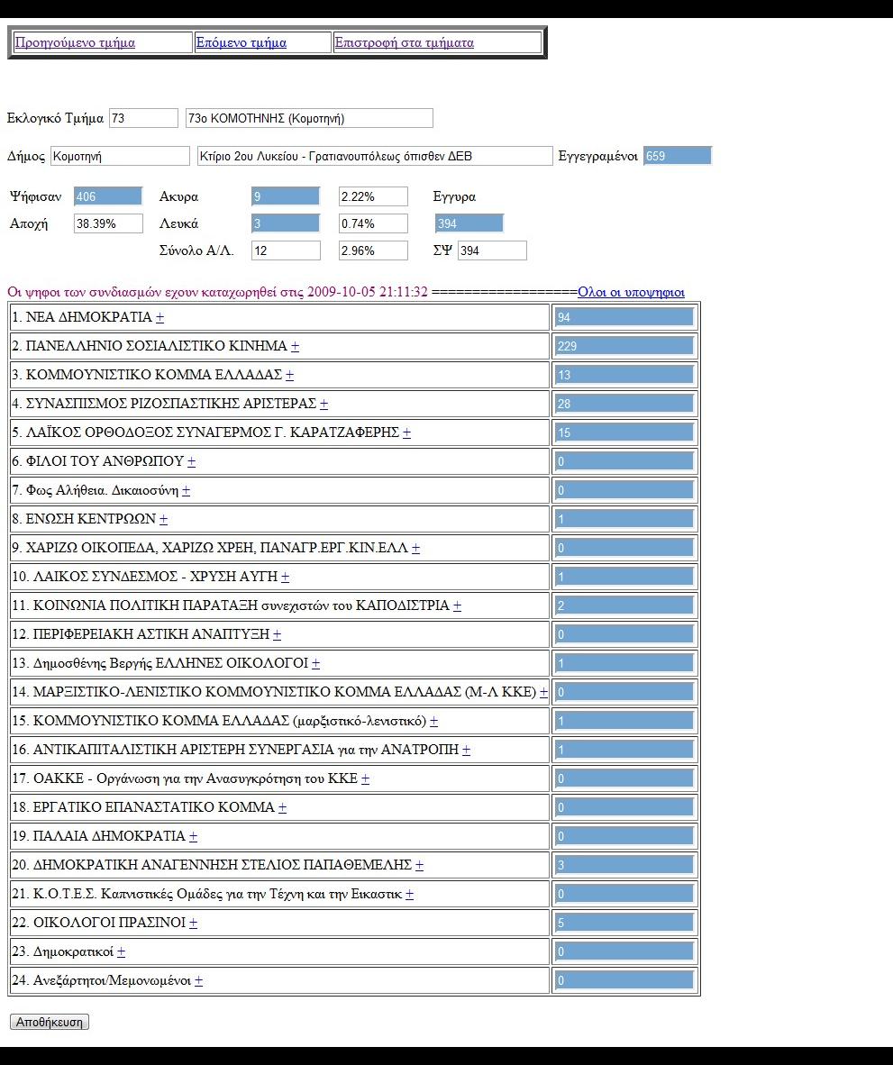893x1065 pixels.
Task: Expand ΕΛΛΗΝΕΣ ΟΙΚΟΛΟΓΟΙ plus link
Action: (x=315, y=663)
